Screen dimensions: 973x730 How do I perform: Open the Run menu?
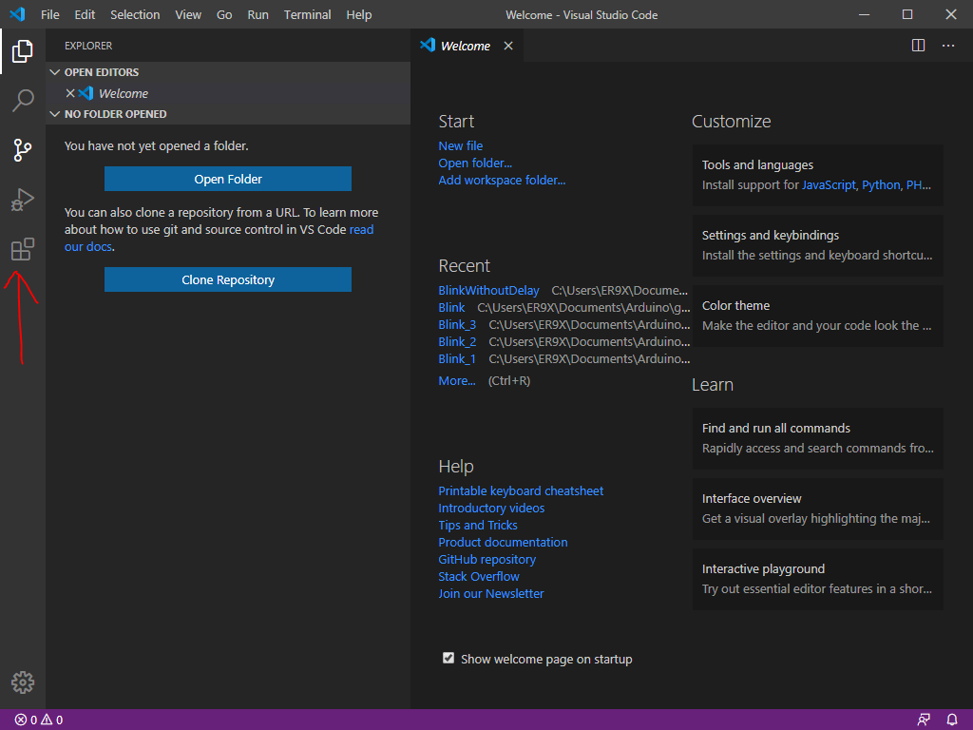point(258,15)
